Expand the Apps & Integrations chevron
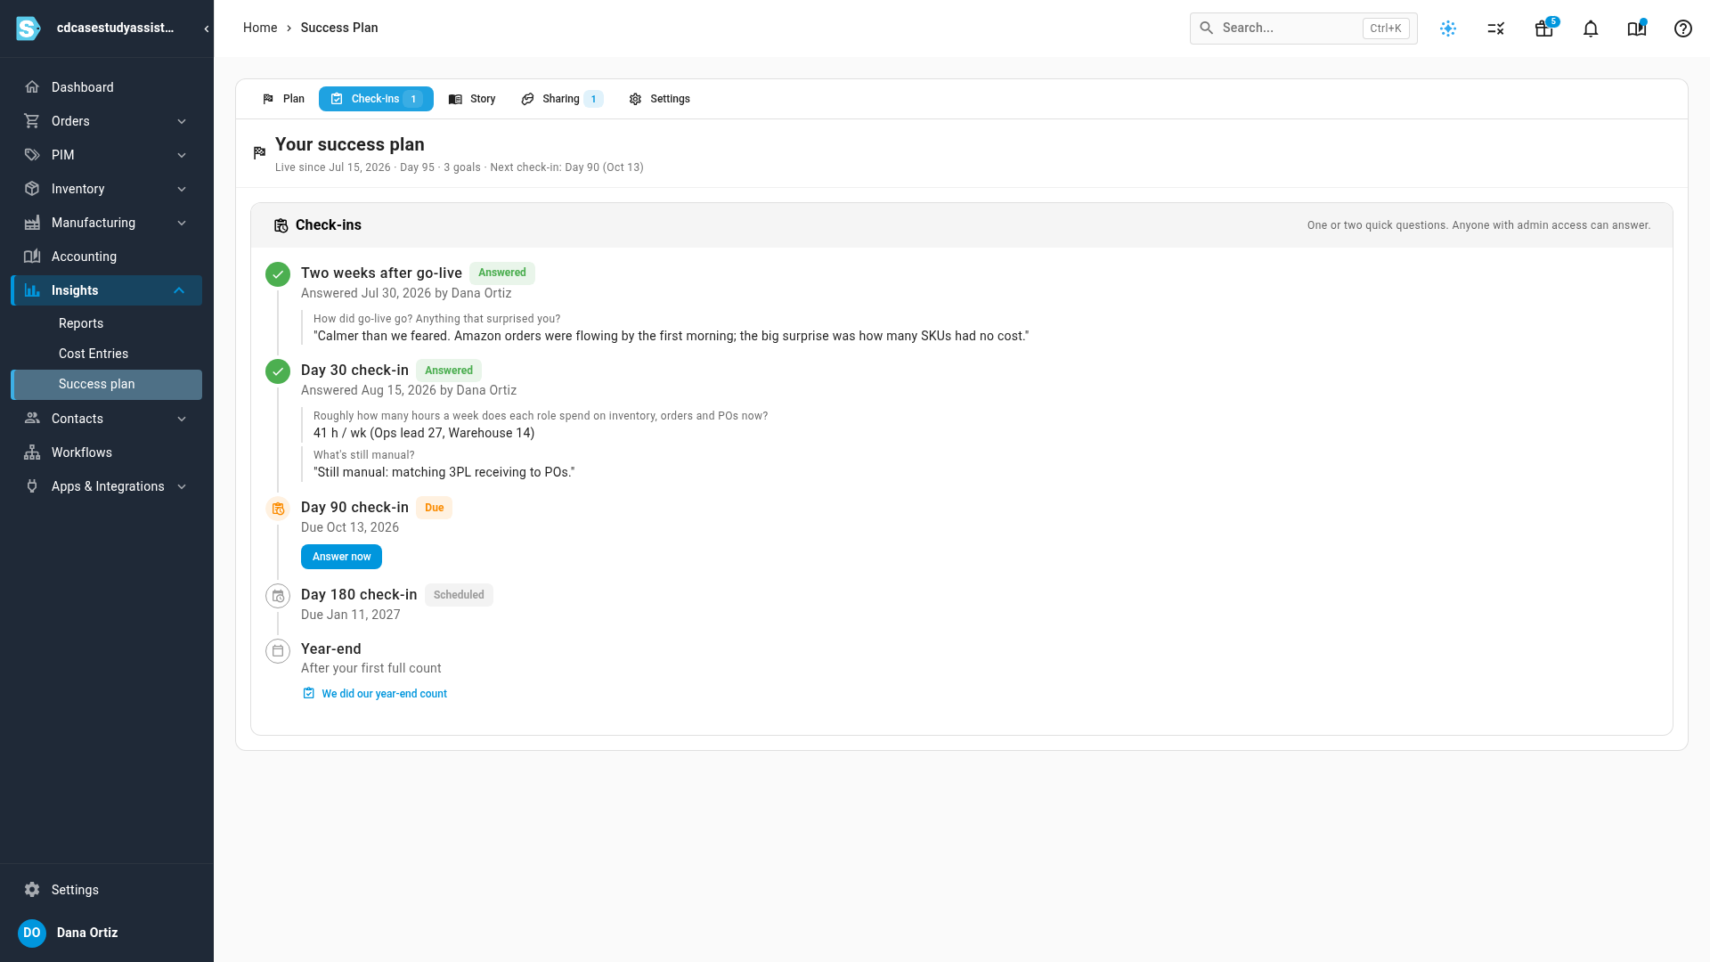 tap(182, 486)
